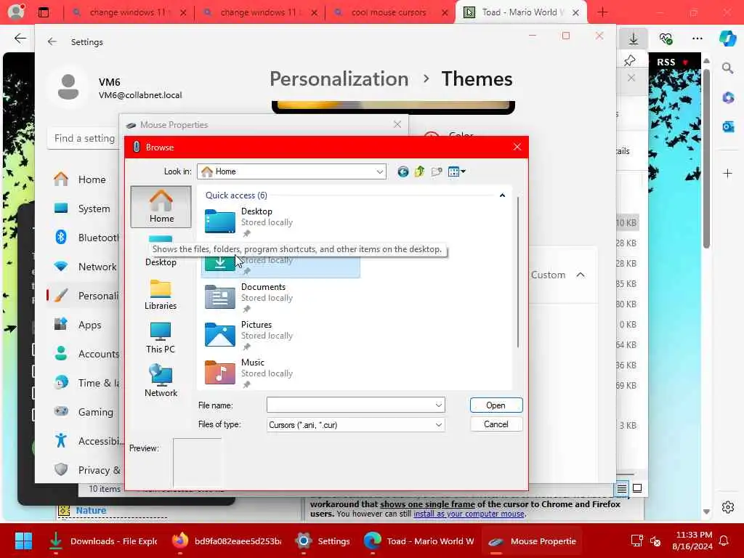The width and height of the screenshot is (744, 558).
Task: Open the browser profile avatar
Action: [17, 12]
